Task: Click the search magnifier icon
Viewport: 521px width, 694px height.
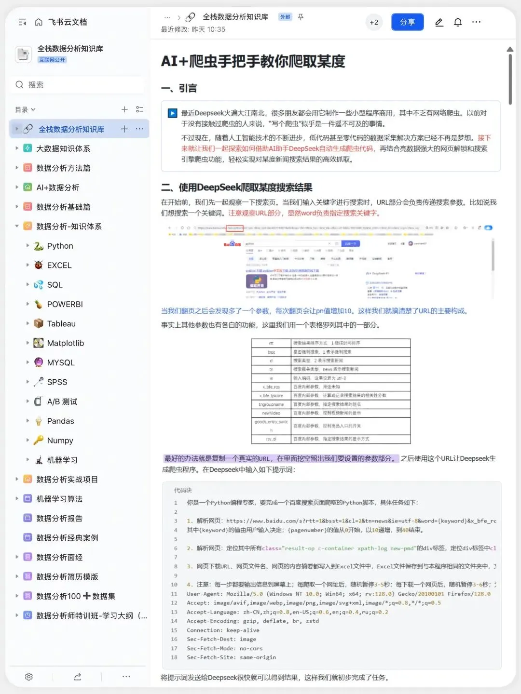Action: click(x=20, y=85)
